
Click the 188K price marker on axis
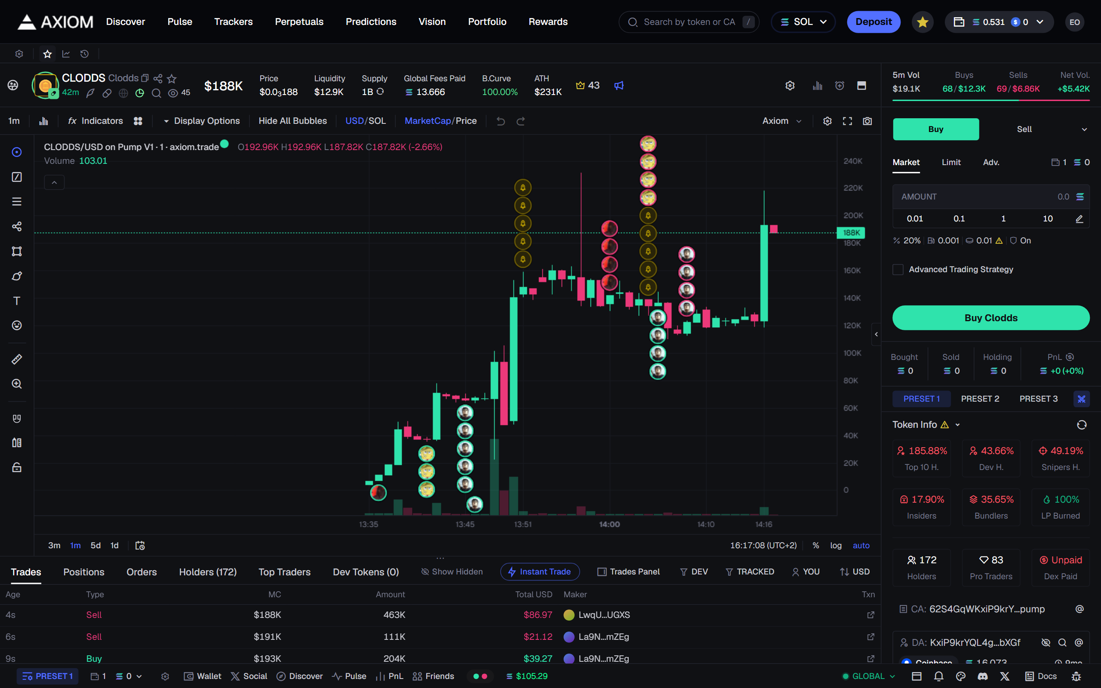tap(851, 233)
